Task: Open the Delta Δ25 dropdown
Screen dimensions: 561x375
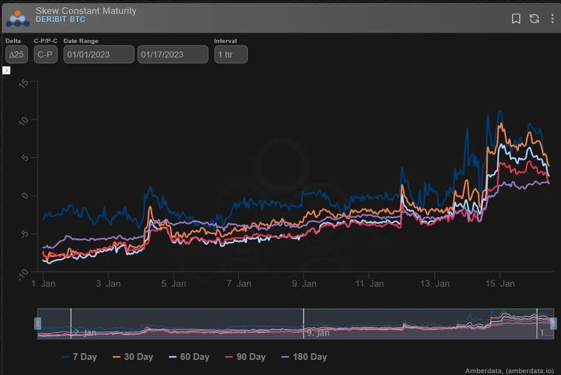Action: (x=16, y=54)
